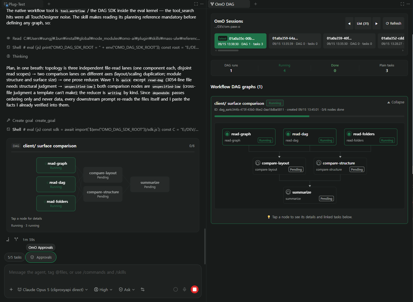Click the brain icon beside Thinking

(x=8, y=56)
